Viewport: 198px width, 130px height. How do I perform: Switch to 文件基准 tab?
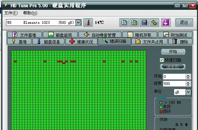24,35
